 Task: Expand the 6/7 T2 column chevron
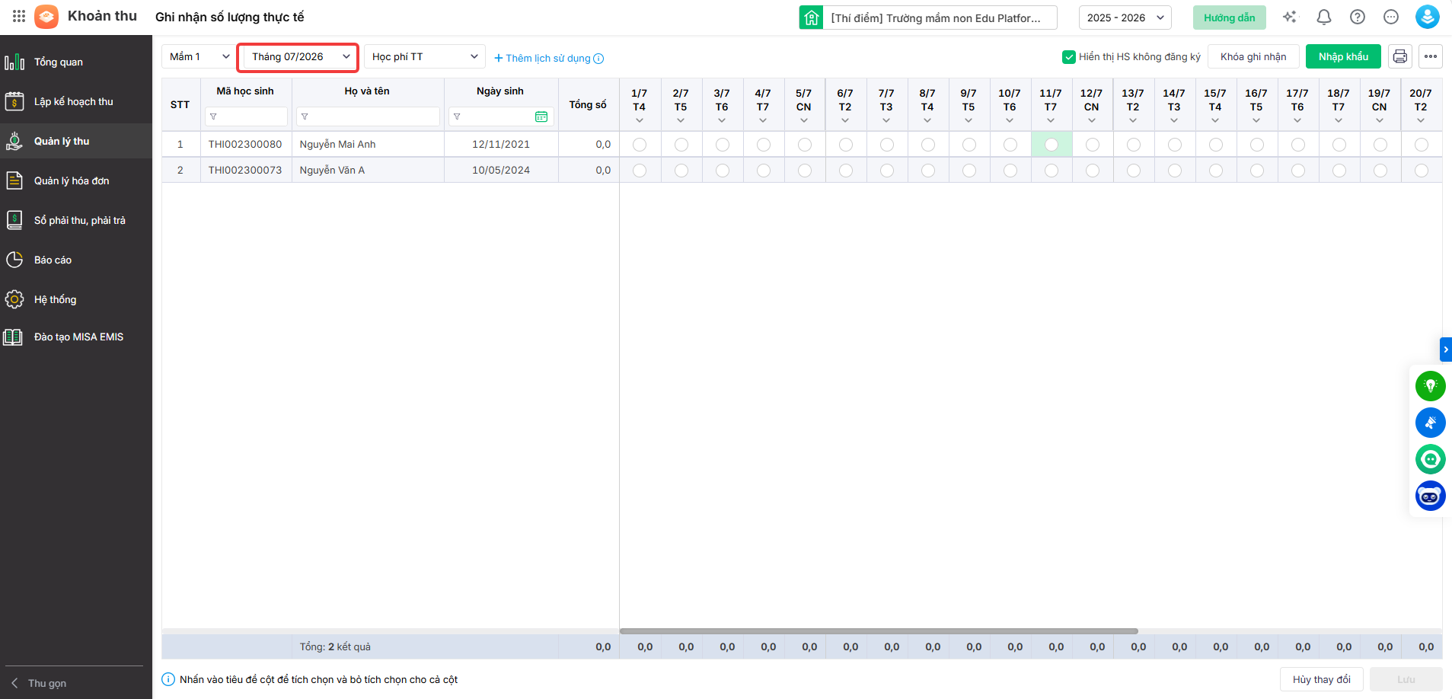tap(845, 120)
